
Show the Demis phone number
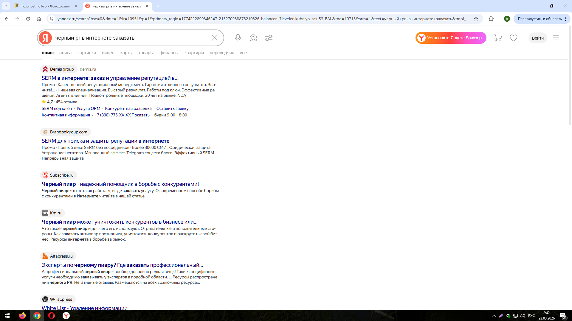point(122,115)
